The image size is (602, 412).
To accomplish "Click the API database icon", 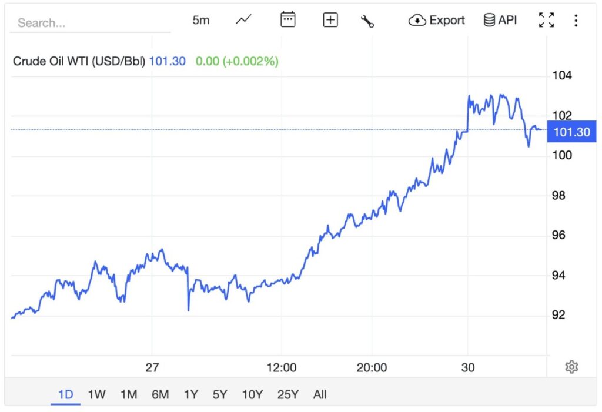I will 489,19.
